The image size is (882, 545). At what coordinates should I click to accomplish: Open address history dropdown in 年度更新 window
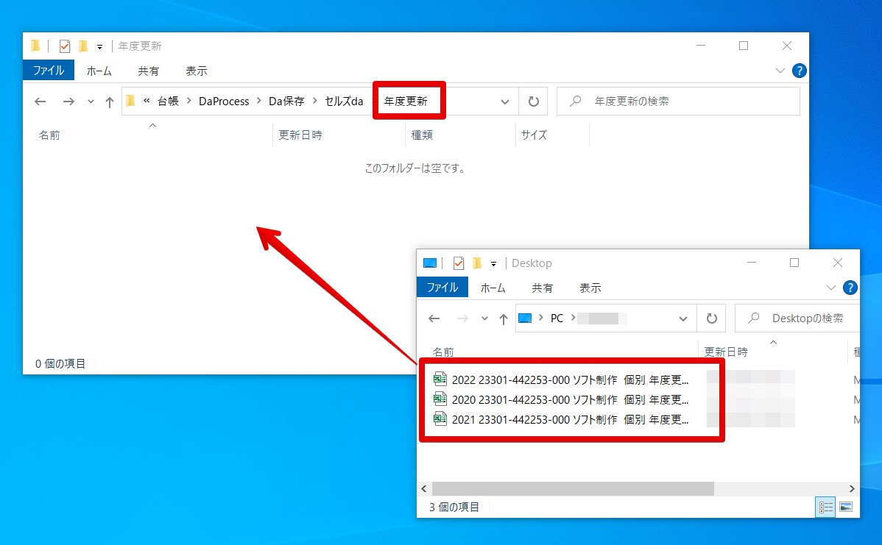click(504, 101)
